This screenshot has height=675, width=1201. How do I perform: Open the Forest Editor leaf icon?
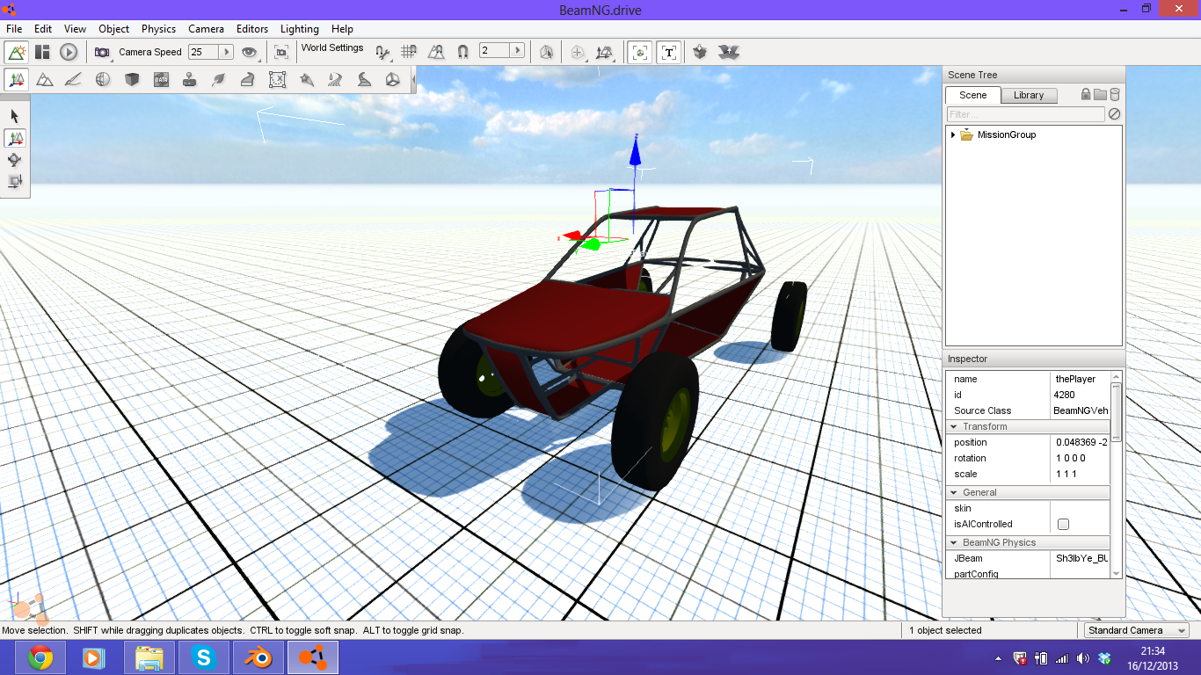(x=218, y=80)
